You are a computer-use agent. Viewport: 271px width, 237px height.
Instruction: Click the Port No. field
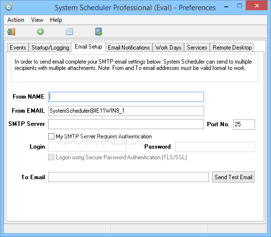pos(244,124)
